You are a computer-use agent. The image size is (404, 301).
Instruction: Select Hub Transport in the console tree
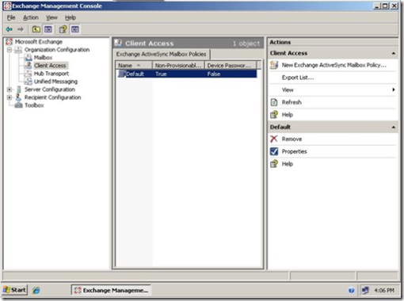(51, 74)
